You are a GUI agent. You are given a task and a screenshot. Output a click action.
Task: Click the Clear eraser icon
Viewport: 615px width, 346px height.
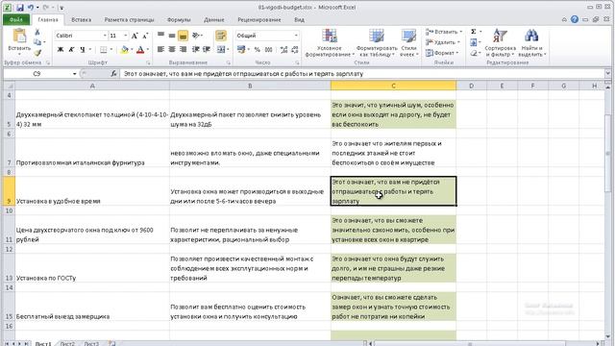click(474, 53)
